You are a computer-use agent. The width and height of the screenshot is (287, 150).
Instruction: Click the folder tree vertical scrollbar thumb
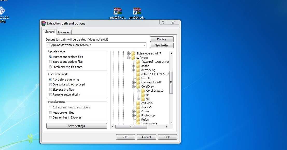(x=171, y=82)
